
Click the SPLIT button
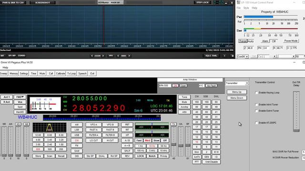click(127, 151)
